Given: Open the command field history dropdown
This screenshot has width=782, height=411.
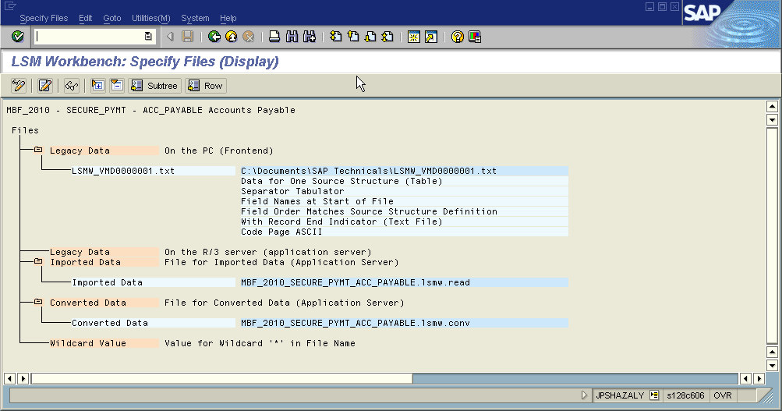Looking at the screenshot, I should coord(148,37).
